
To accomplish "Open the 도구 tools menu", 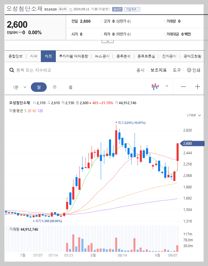I will click(x=176, y=70).
